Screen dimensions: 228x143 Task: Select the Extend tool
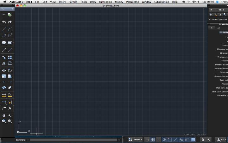click(10, 82)
